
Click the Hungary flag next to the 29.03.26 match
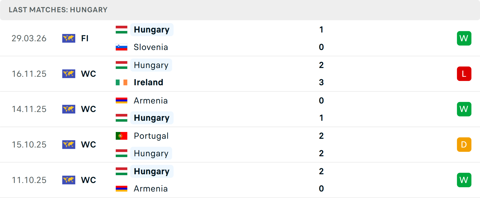pyautogui.click(x=121, y=29)
